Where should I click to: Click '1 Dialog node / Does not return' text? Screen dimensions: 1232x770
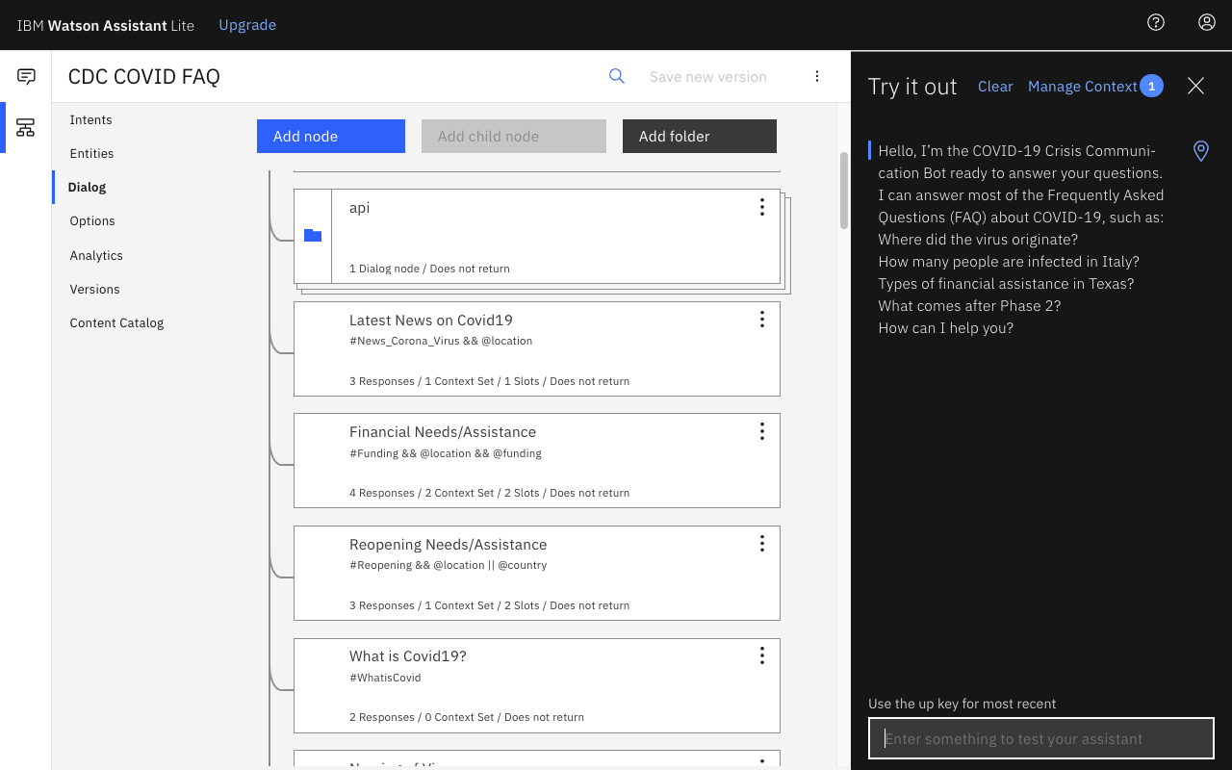[429, 269]
